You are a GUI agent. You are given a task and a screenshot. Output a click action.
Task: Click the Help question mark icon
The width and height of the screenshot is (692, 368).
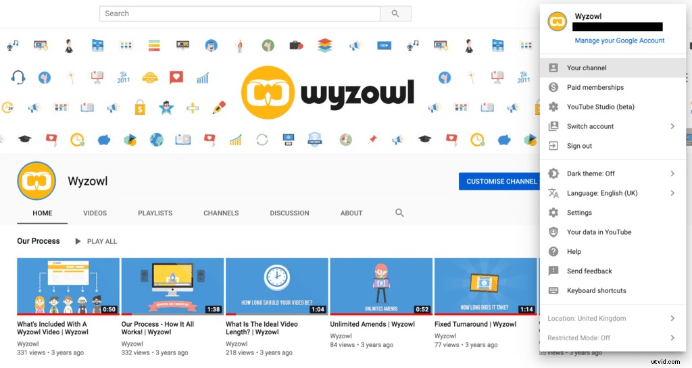pos(553,252)
